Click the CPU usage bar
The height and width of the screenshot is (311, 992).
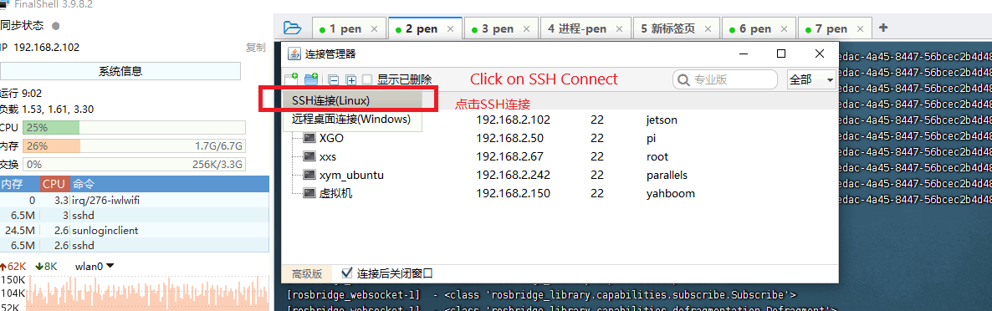coord(134,128)
